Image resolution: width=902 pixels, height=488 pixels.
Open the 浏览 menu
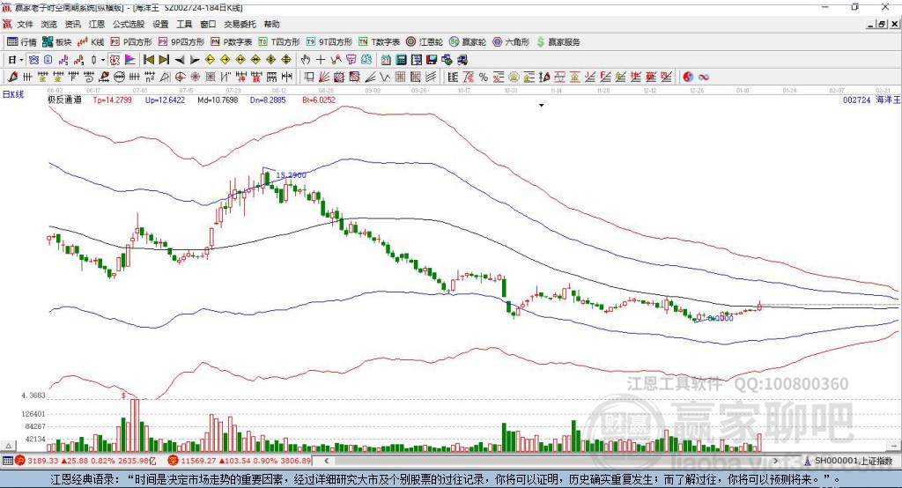[x=49, y=24]
